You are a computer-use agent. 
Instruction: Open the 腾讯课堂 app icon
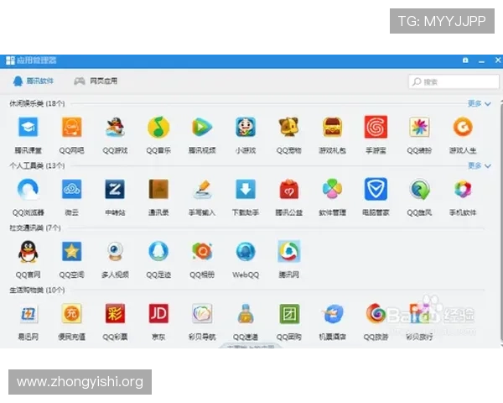tap(29, 127)
